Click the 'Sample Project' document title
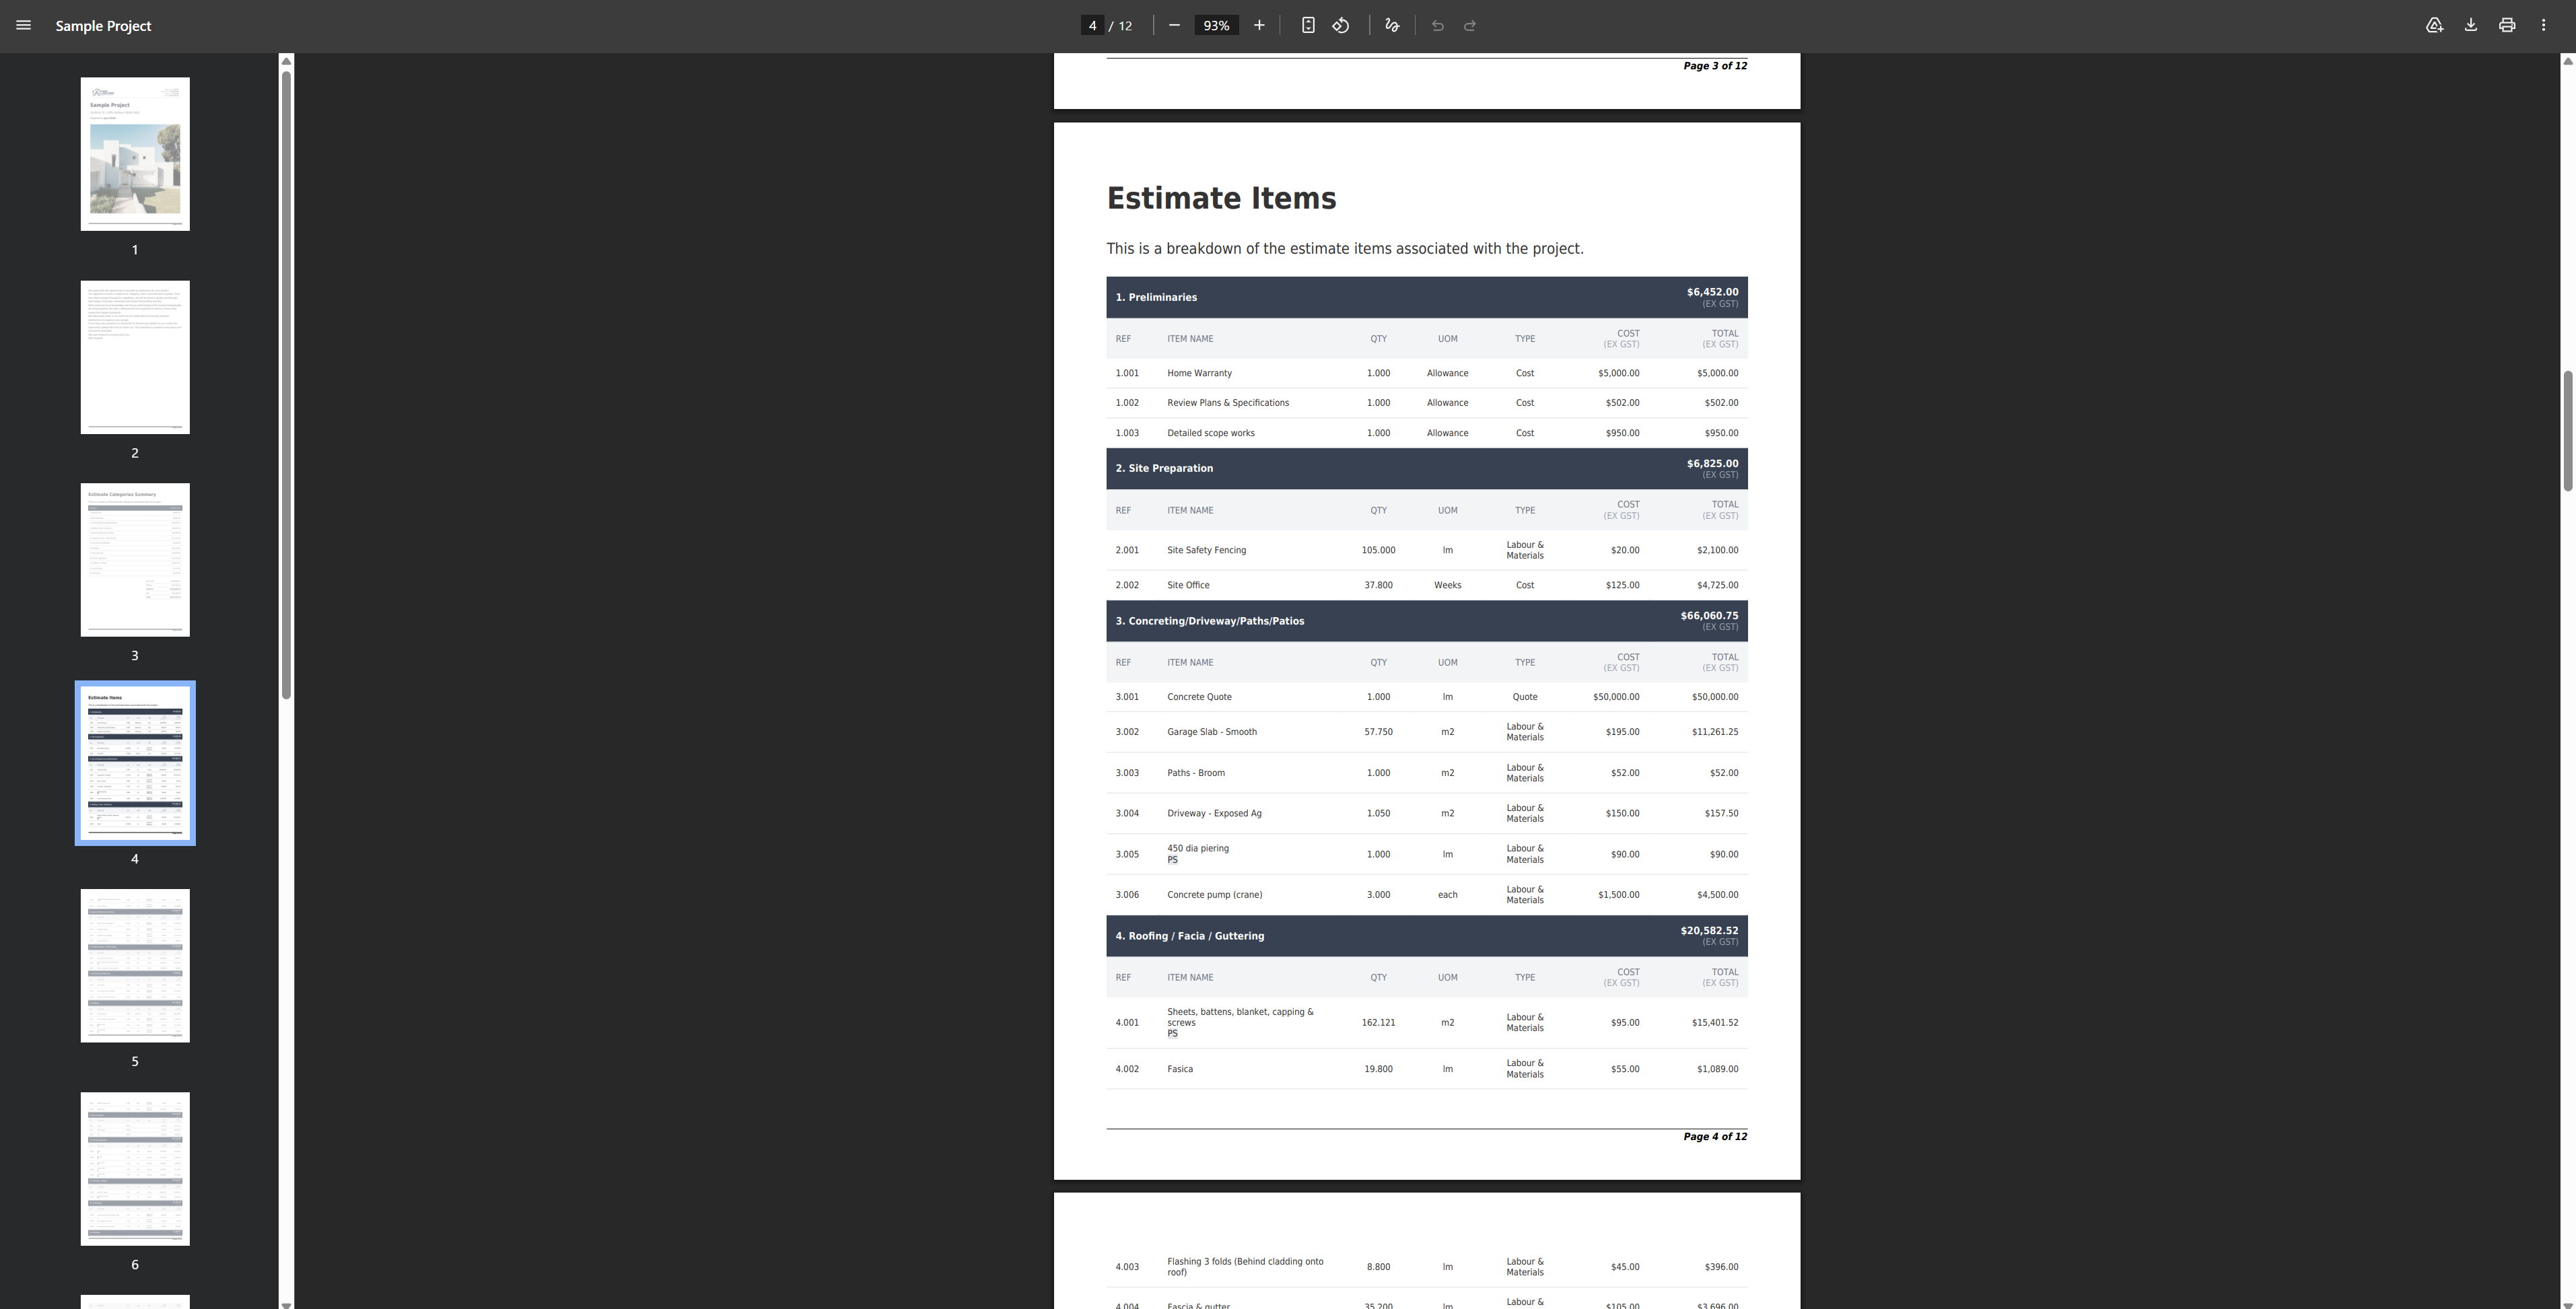 103,26
